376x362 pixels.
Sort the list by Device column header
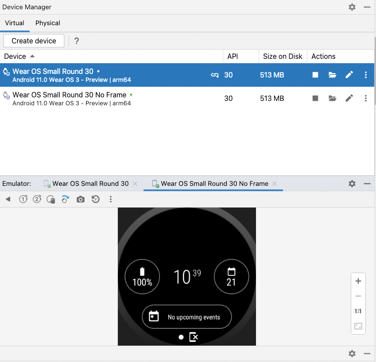pos(15,56)
